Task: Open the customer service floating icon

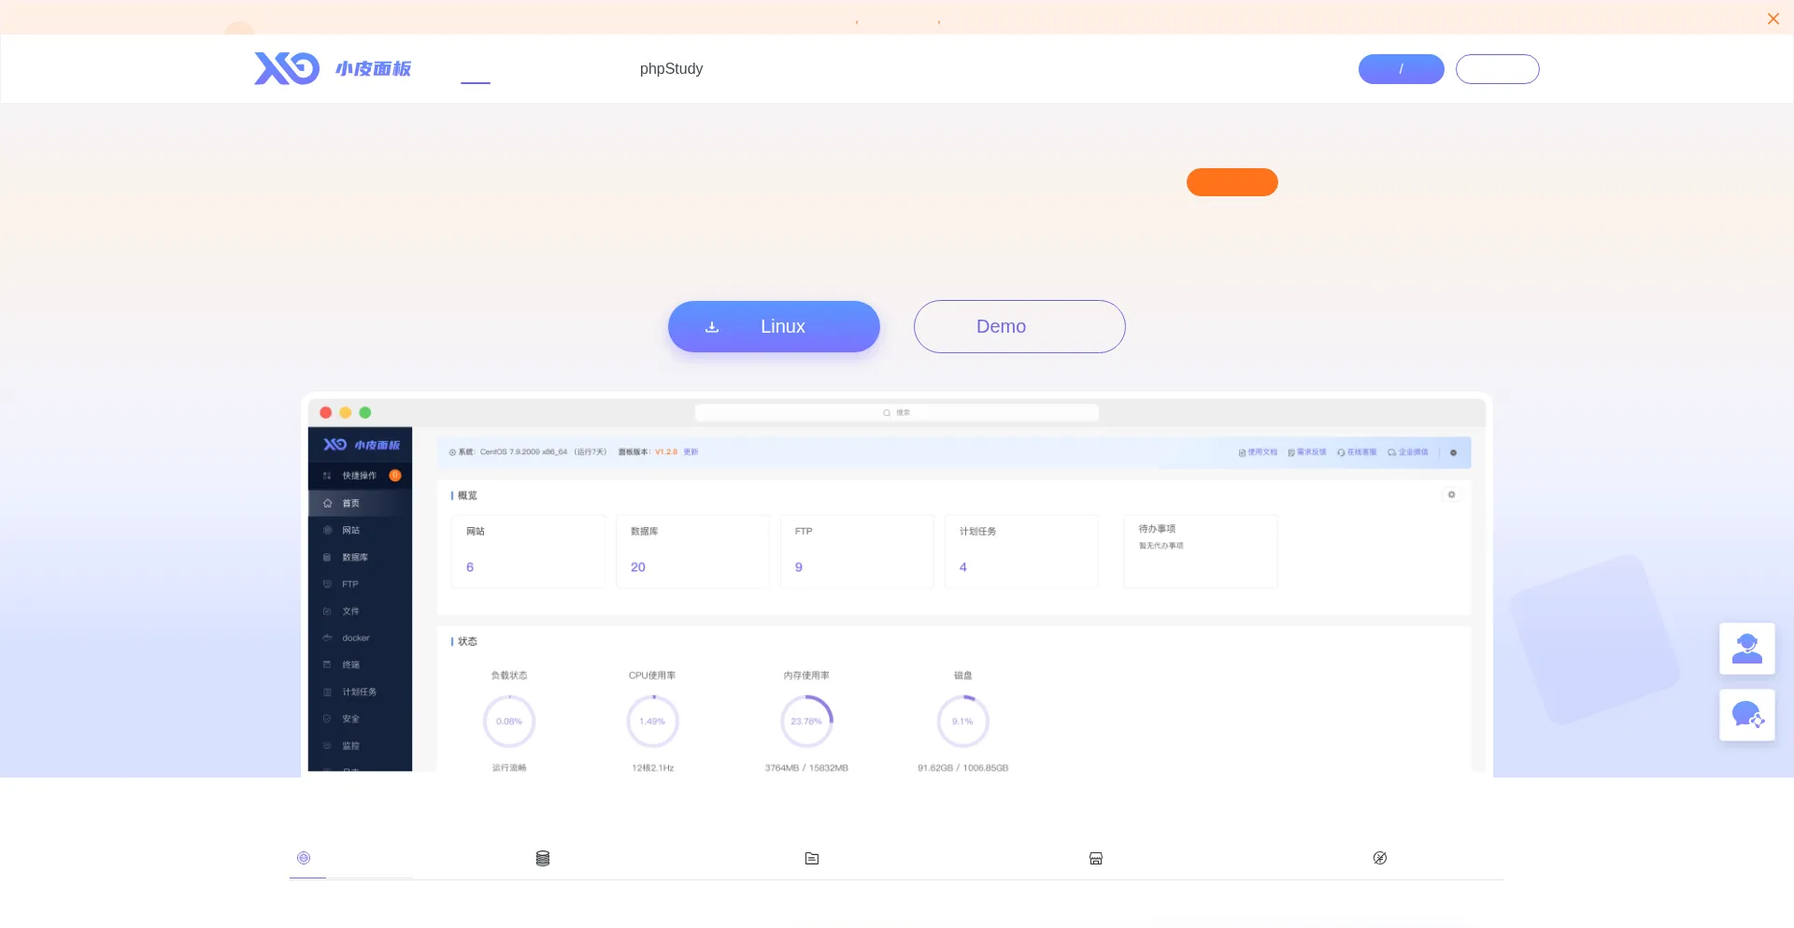Action: (x=1746, y=649)
